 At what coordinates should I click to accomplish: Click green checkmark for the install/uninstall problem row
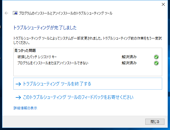[156, 63]
